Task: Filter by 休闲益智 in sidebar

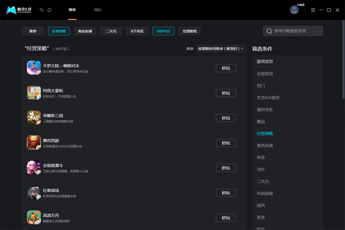Action: point(265,193)
